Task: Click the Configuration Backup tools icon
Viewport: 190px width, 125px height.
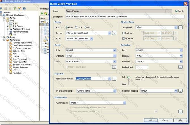Action: click(11, 48)
